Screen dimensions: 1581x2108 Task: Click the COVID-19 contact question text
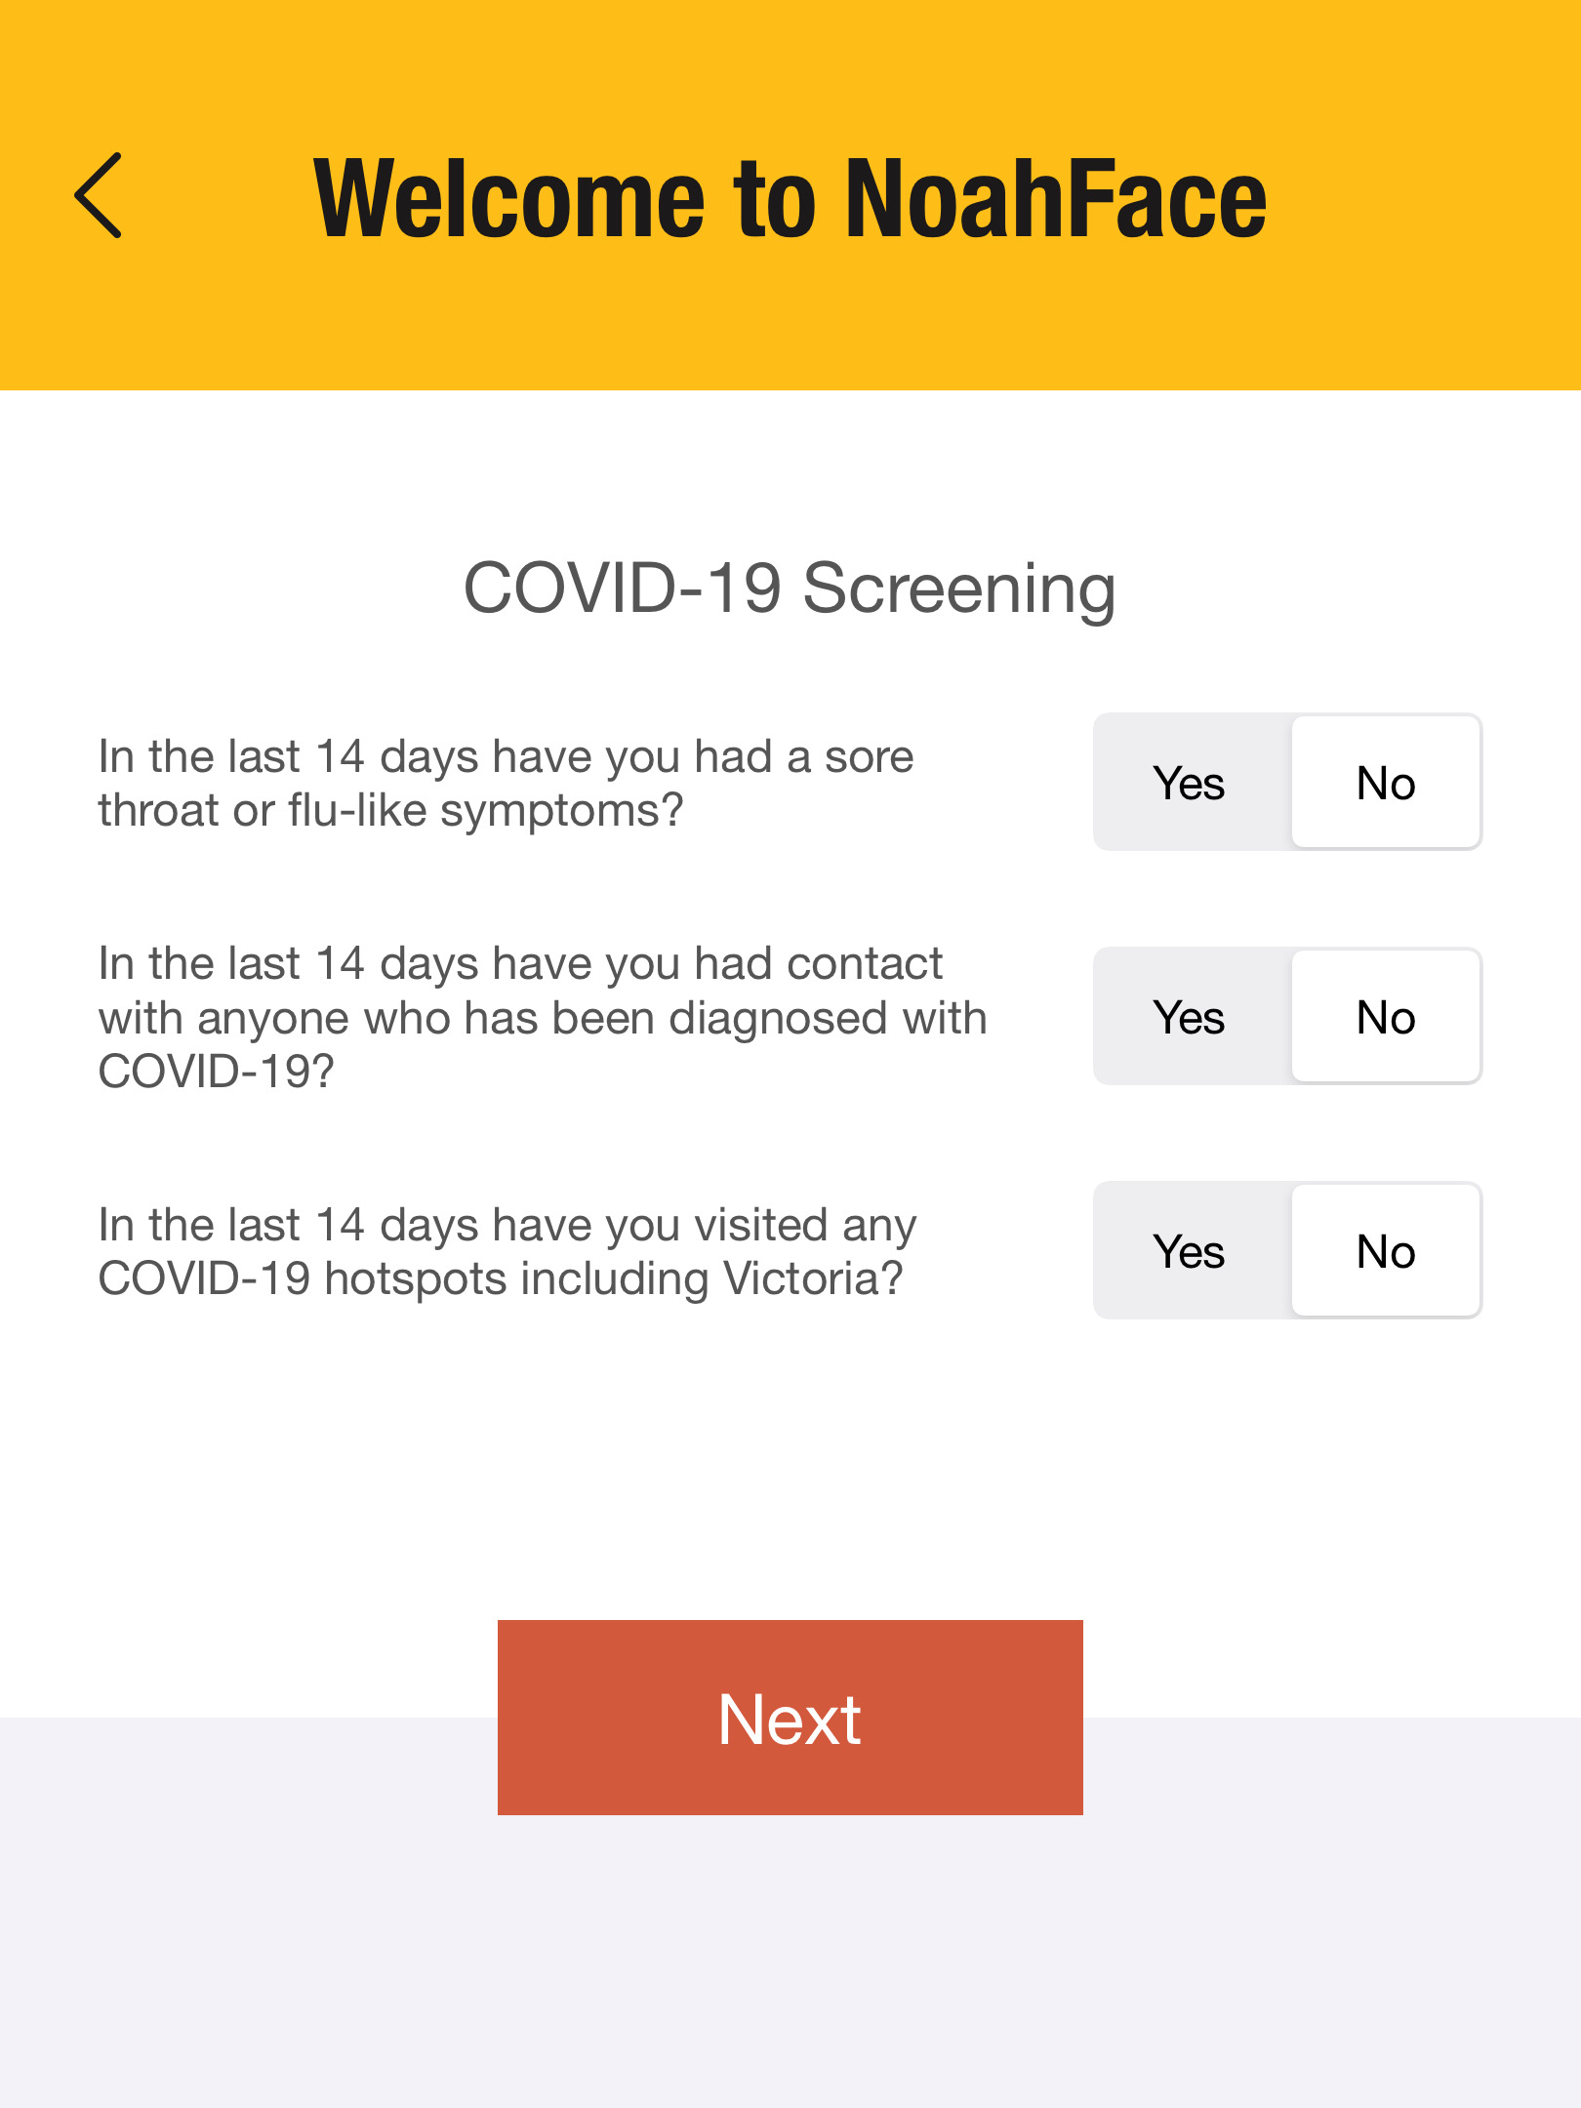coord(544,1017)
